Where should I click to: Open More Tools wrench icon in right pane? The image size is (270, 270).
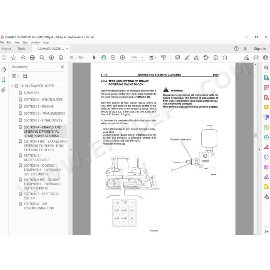266,196
